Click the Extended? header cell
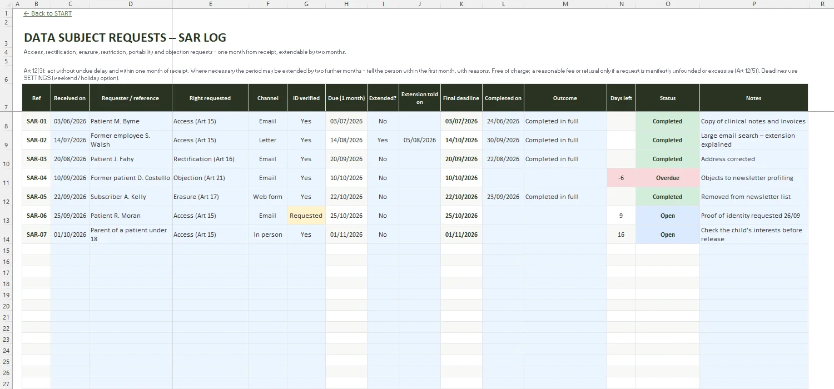The height and width of the screenshot is (389, 834). pyautogui.click(x=383, y=98)
